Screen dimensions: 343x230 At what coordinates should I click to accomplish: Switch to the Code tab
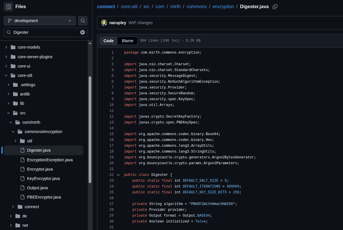click(108, 41)
